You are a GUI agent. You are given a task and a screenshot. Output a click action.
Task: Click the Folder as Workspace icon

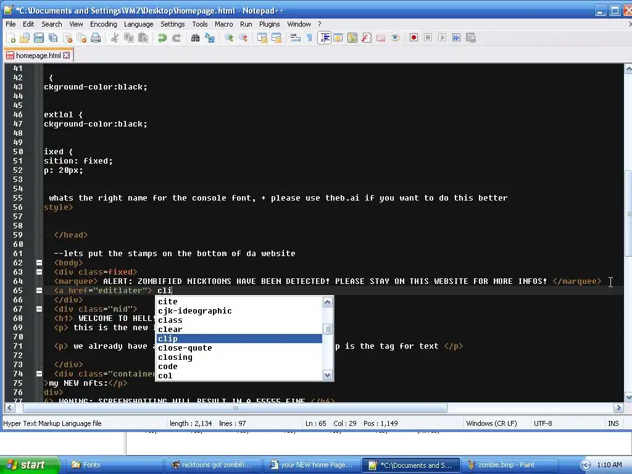pos(380,38)
